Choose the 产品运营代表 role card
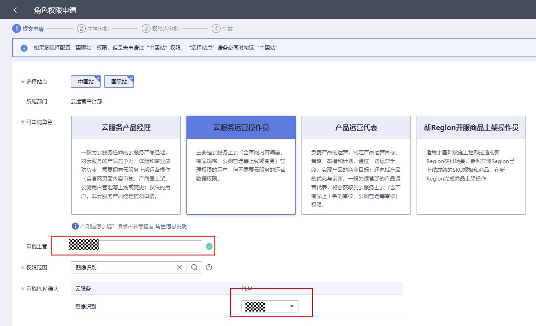The height and width of the screenshot is (326, 536). (x=356, y=165)
